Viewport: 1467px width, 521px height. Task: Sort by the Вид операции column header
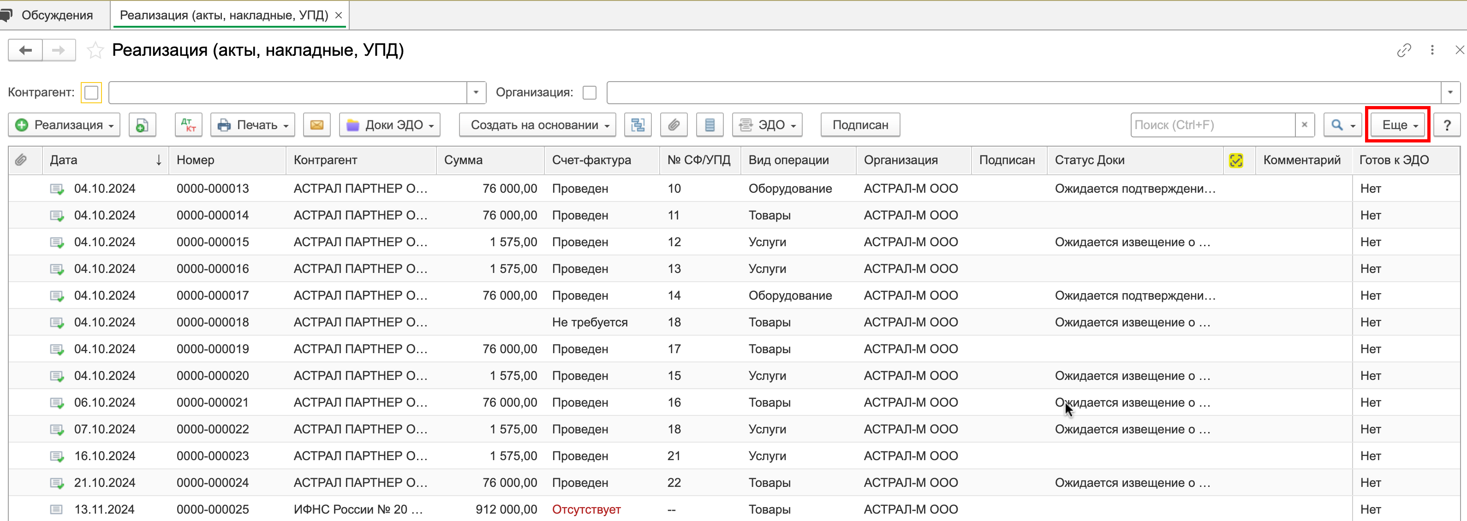coord(799,160)
